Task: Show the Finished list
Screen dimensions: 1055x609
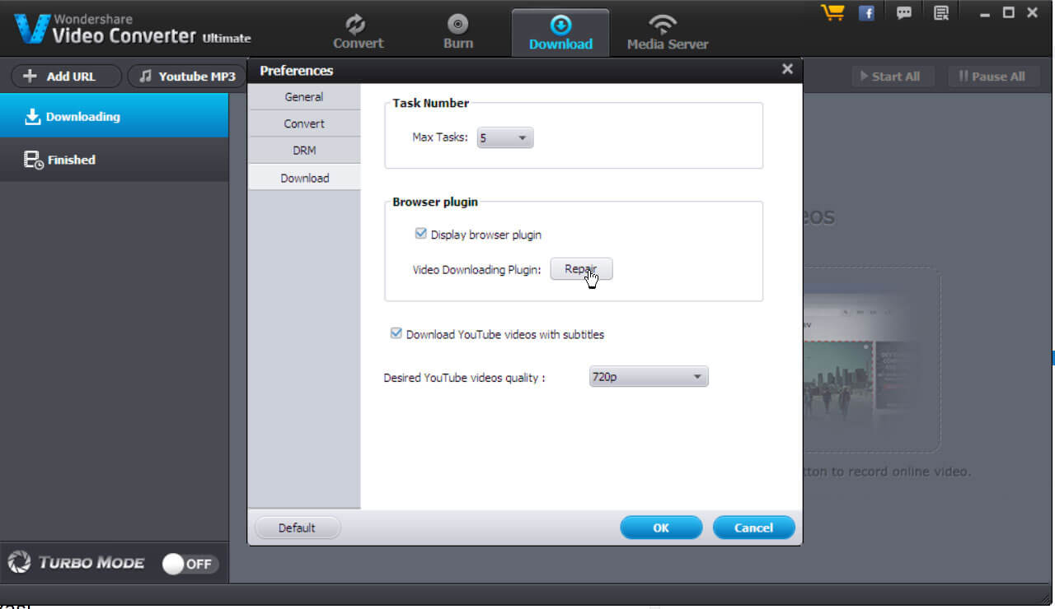Action: coord(114,160)
